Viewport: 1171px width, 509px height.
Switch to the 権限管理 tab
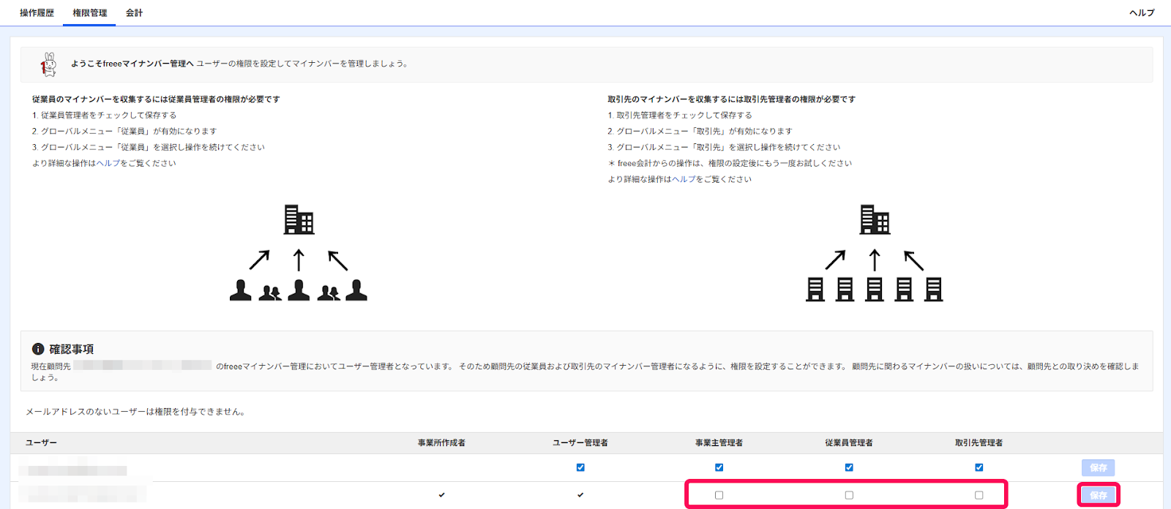89,12
